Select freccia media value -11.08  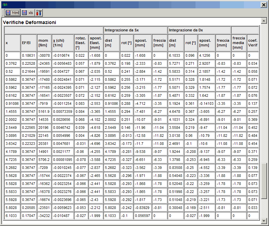[239, 144]
